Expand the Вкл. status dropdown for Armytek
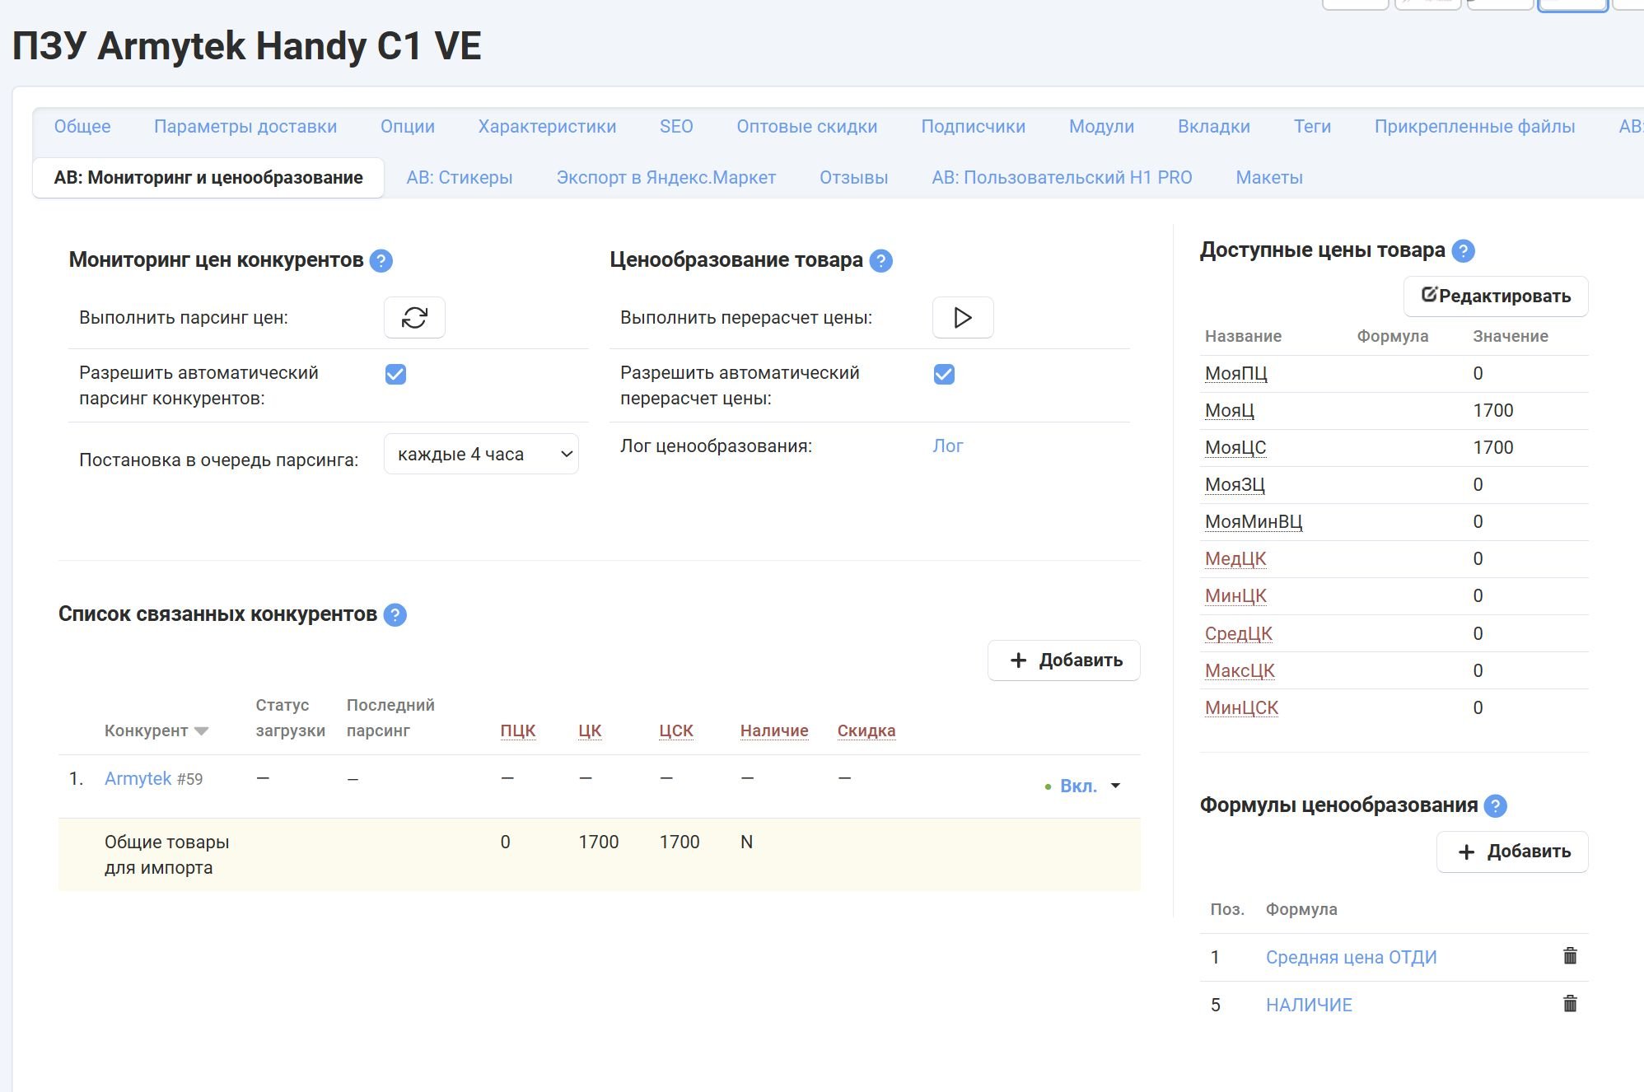Screen dimensions: 1644x1092 [1115, 786]
